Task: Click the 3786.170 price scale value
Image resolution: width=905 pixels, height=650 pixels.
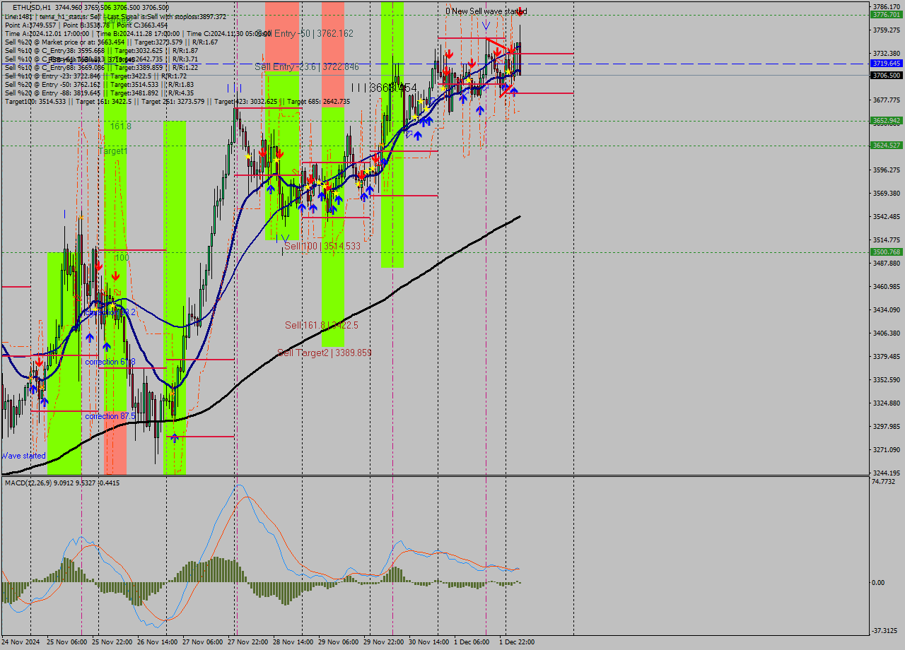Action: click(886, 6)
